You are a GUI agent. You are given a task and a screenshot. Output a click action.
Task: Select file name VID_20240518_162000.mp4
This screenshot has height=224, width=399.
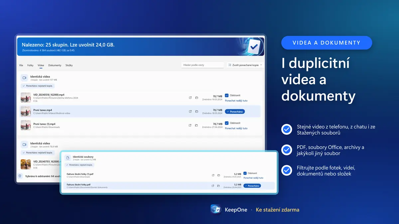point(49,95)
